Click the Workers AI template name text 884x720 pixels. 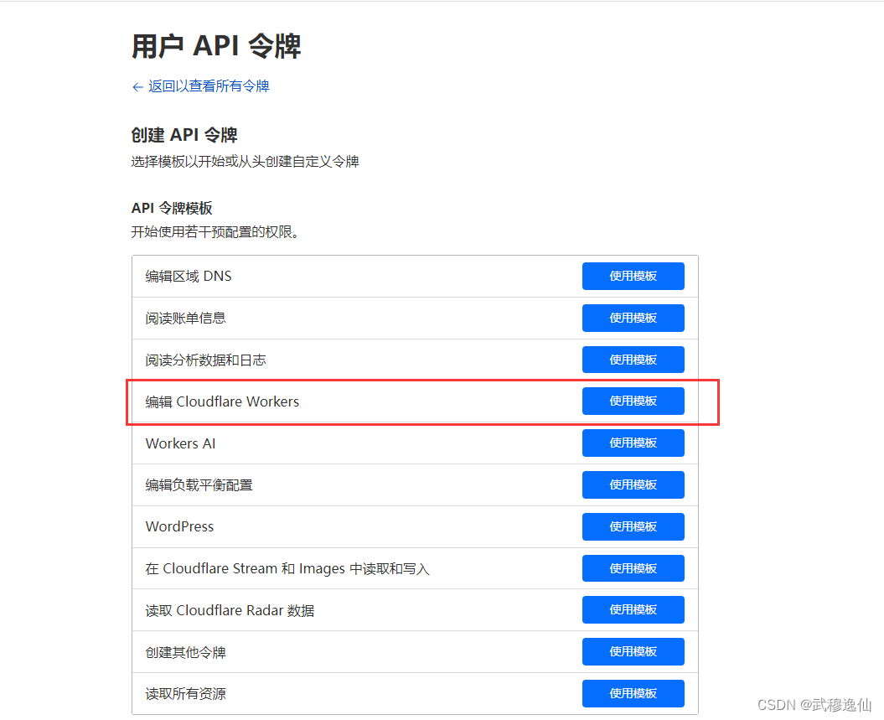(180, 443)
